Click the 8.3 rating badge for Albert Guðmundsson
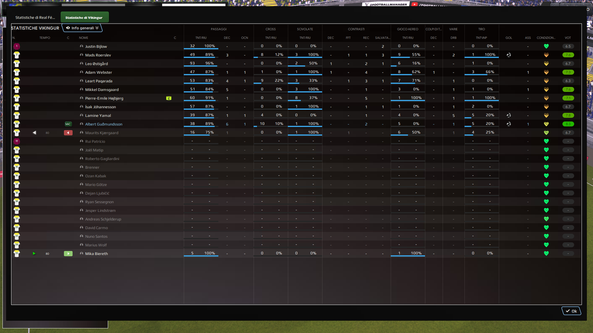 (568, 124)
